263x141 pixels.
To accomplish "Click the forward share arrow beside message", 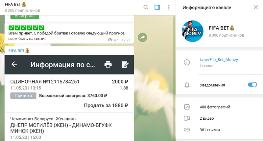I will coord(142,38).
